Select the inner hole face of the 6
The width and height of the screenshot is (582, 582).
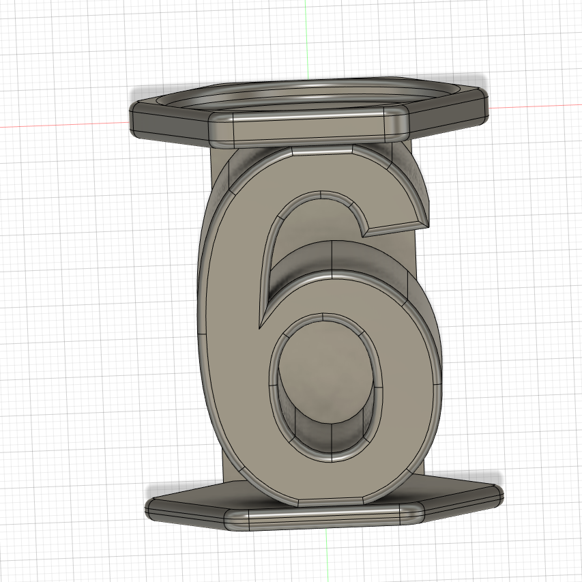tap(328, 437)
